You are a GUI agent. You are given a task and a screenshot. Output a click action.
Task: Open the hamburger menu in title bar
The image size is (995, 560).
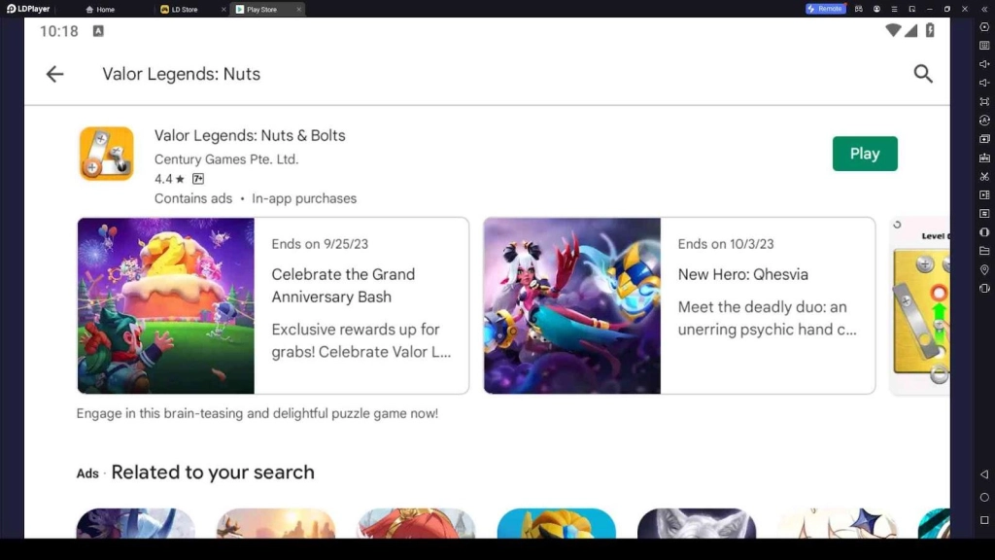pos(894,9)
